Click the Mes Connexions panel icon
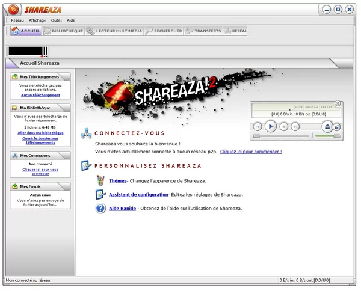The image size is (361, 291). [x=15, y=155]
